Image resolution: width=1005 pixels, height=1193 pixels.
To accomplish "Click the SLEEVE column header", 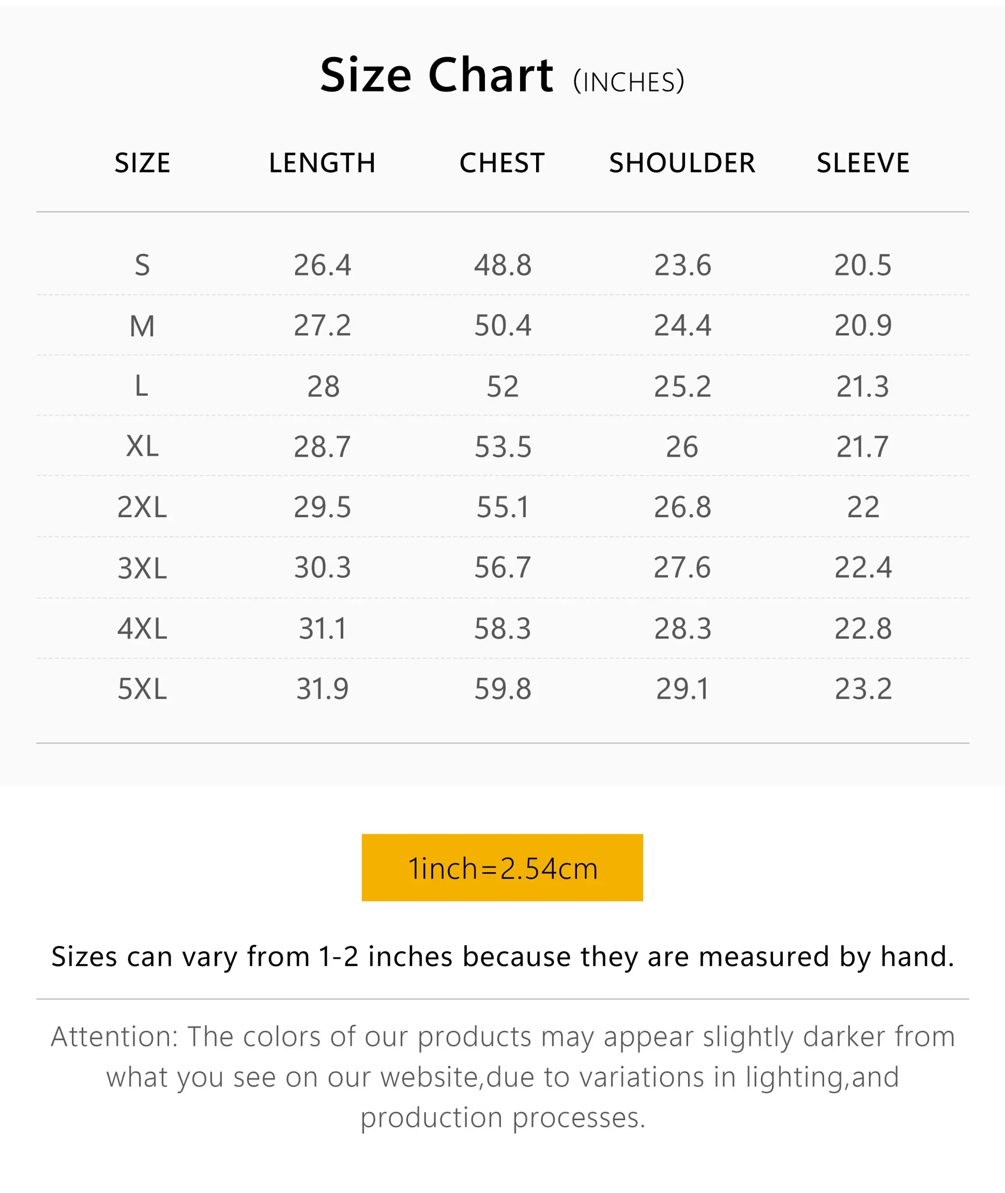I will click(x=862, y=163).
